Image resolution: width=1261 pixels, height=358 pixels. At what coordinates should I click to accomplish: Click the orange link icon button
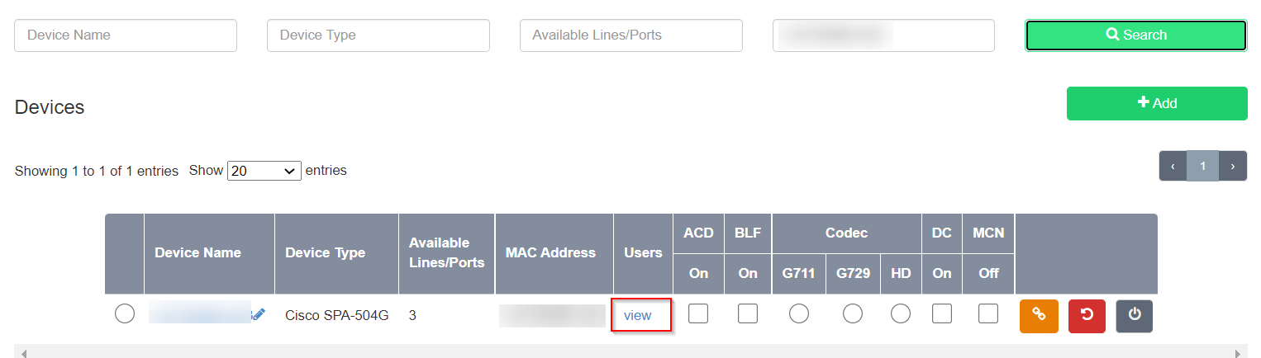(1039, 316)
